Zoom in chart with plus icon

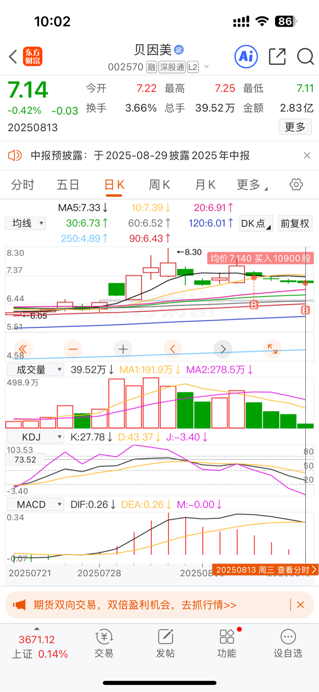123,349
